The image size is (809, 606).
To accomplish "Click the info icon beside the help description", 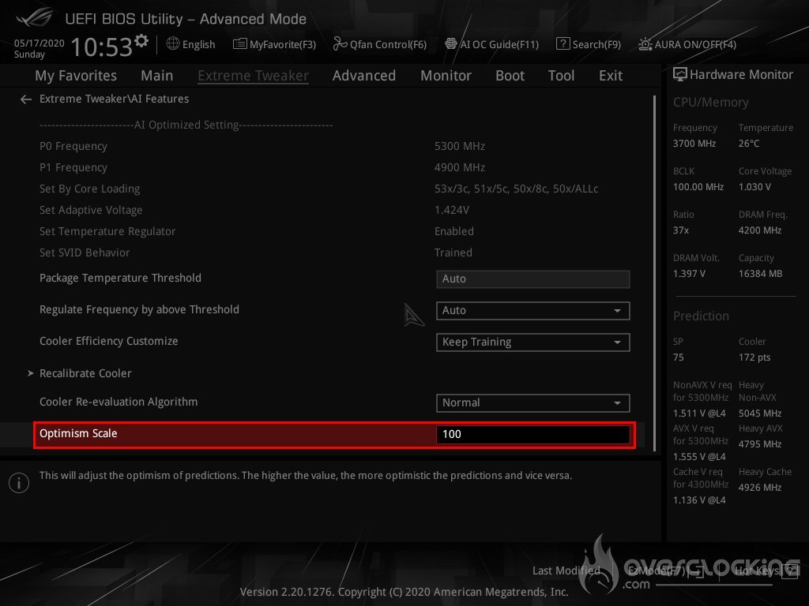I will [x=18, y=482].
